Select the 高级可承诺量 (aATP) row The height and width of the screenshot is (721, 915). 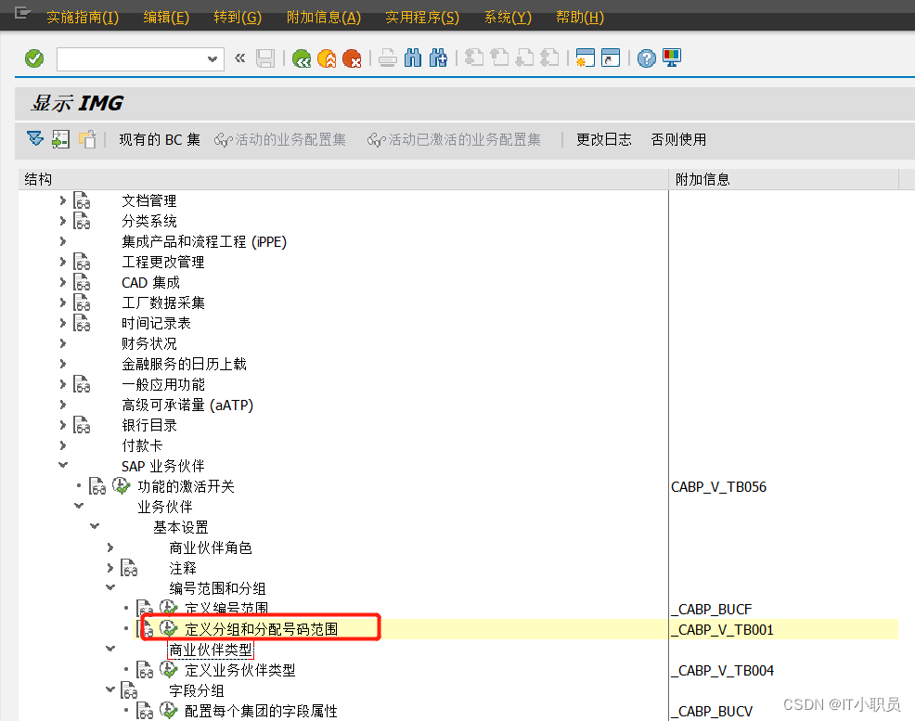point(187,405)
